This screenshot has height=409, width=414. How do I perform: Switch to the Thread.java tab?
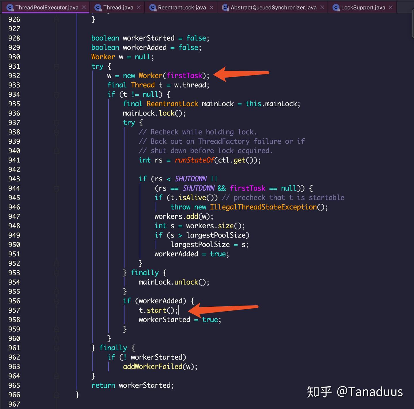[x=118, y=7]
